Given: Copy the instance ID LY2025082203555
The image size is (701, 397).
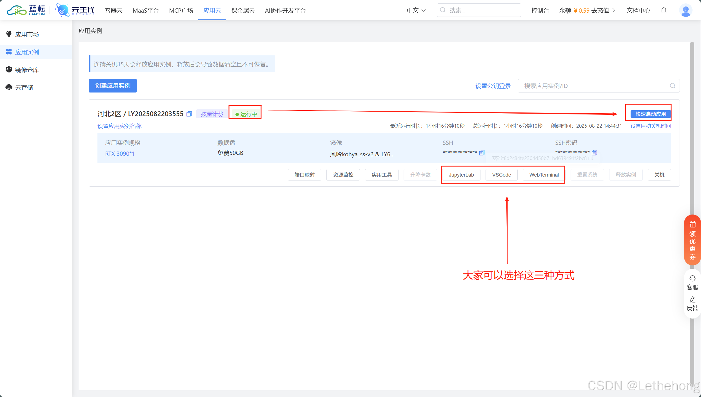Looking at the screenshot, I should (x=189, y=114).
